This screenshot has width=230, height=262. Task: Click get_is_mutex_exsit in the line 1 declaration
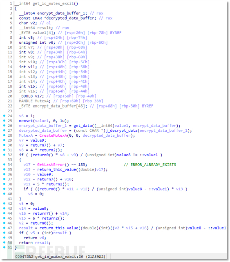point(53,4)
